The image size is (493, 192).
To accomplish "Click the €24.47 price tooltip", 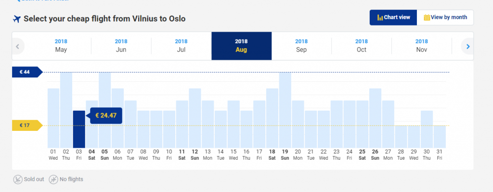I will tap(106, 115).
